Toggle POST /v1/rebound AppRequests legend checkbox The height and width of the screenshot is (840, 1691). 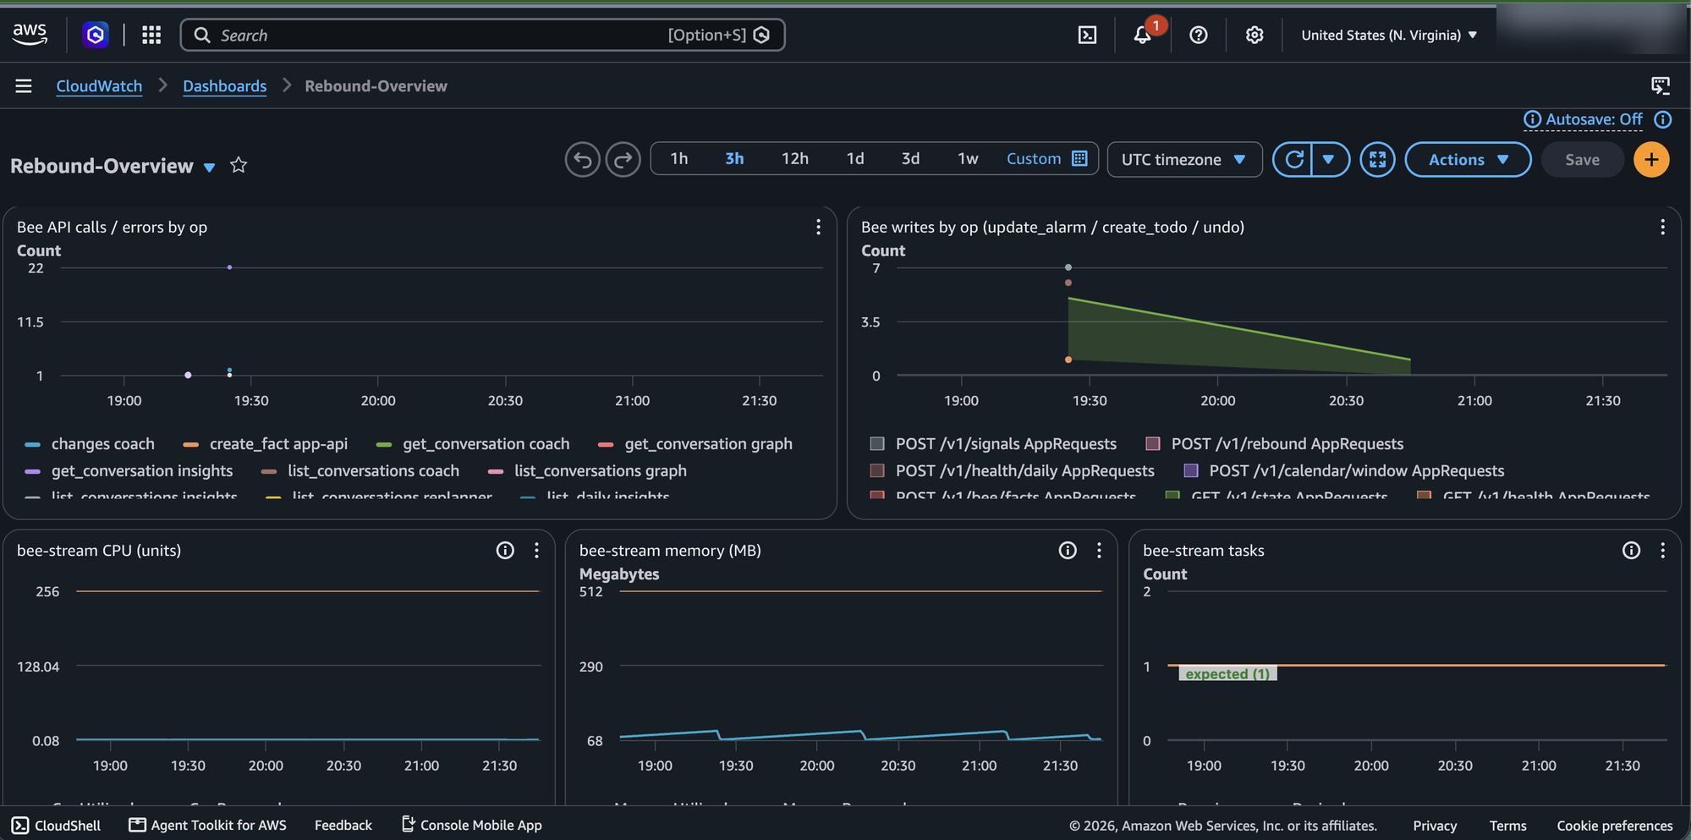1152,443
